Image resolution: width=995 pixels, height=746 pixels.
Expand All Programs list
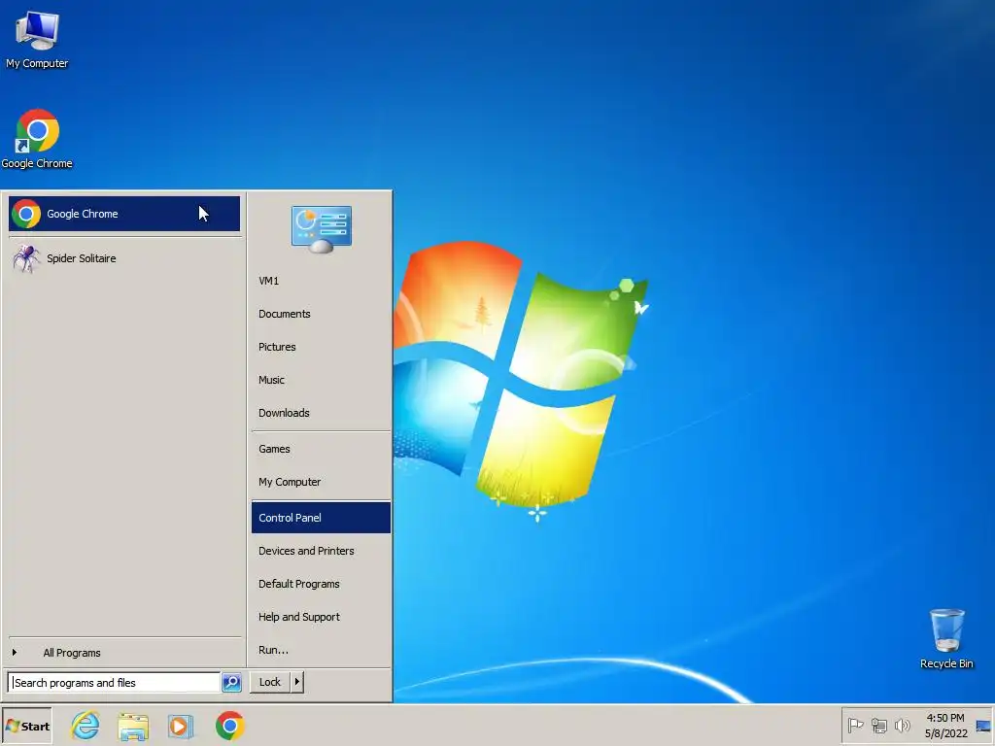124,652
